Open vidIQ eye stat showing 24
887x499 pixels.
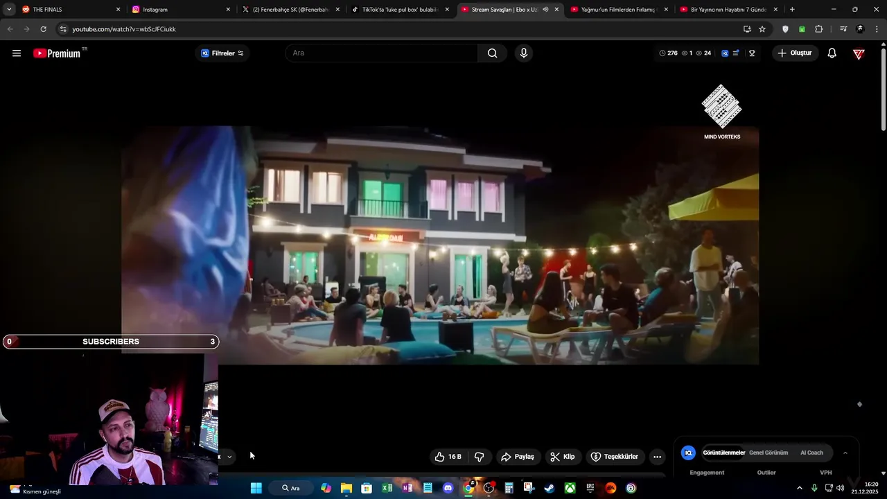[703, 53]
